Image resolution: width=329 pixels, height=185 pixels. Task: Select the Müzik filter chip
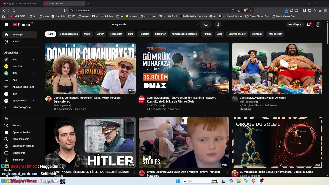click(87, 34)
